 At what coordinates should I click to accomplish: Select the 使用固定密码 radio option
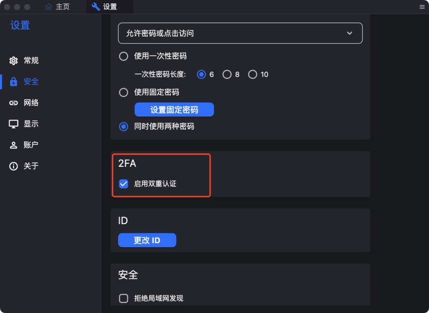point(124,92)
